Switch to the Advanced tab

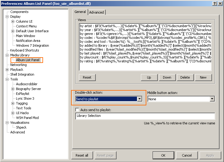click(x=96, y=12)
